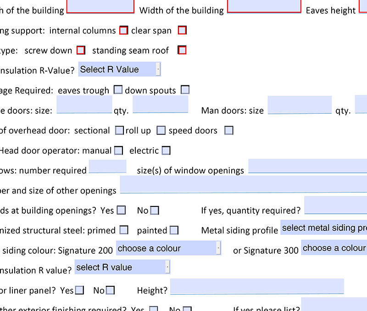This screenshot has height=311, width=367.
Task: Open the metal siding profile dropdown
Action: click(324, 228)
